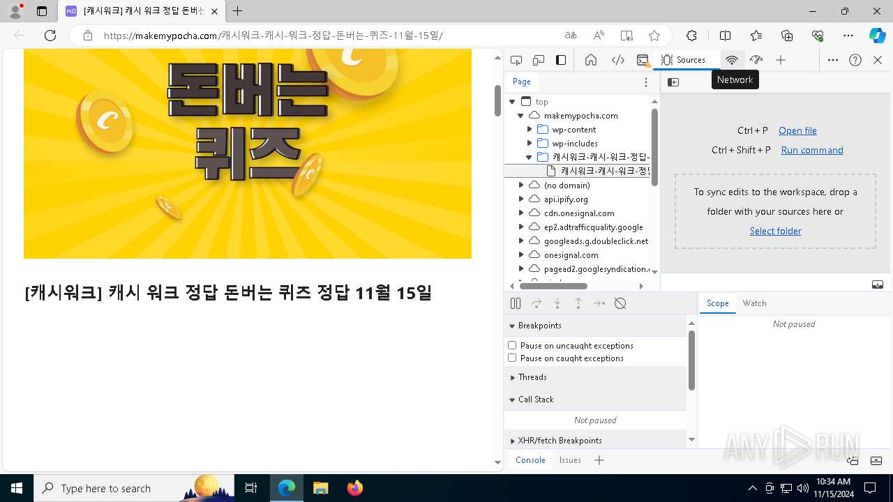The width and height of the screenshot is (893, 502).
Task: Toggle Split screen view
Action: tap(725, 36)
